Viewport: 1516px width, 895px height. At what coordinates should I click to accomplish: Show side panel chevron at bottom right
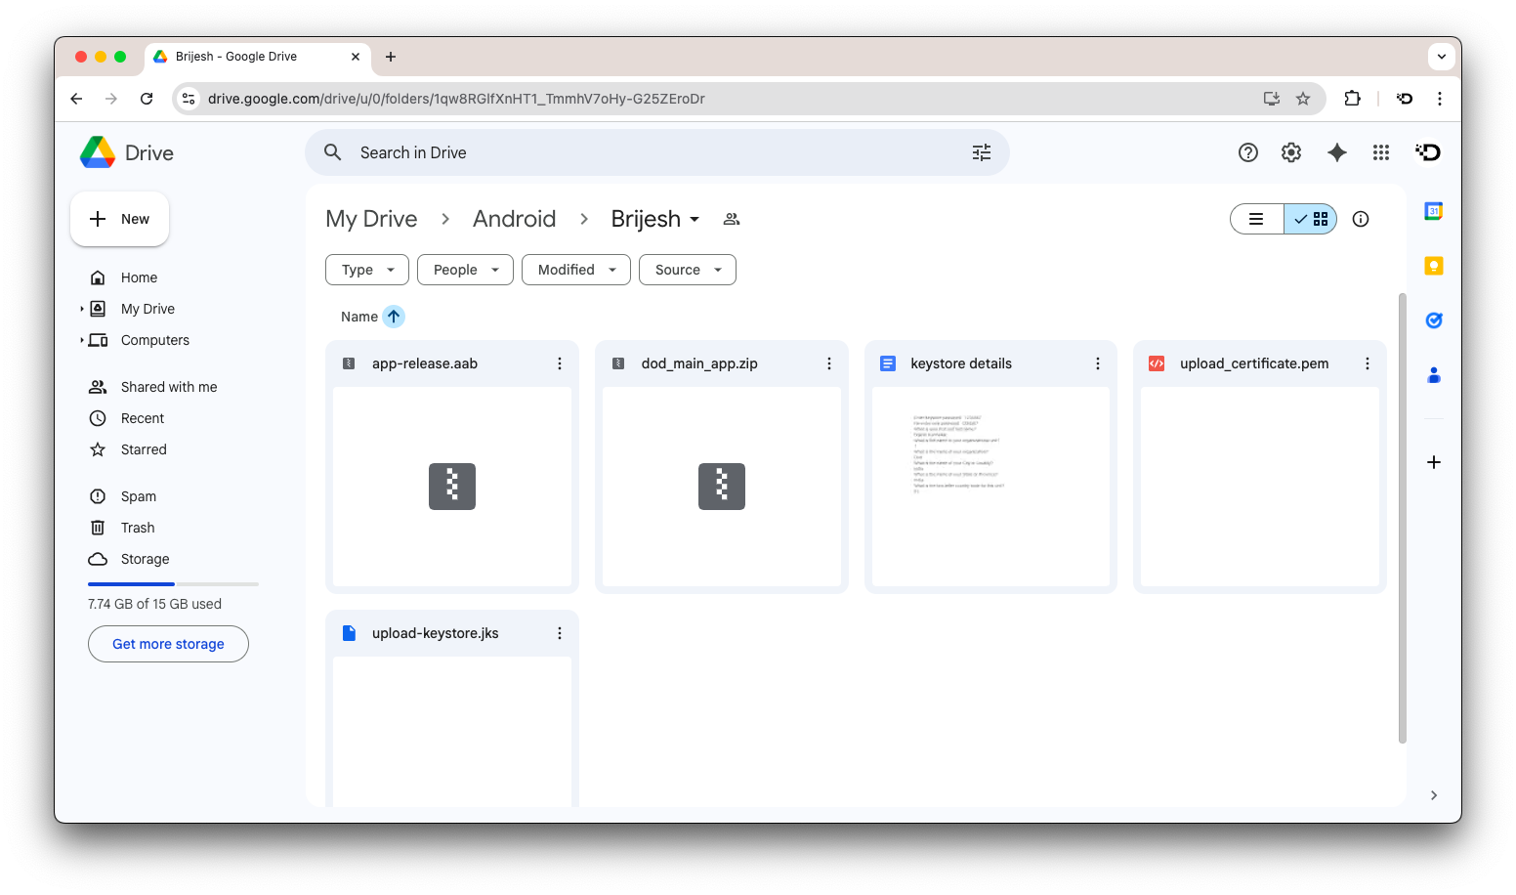[x=1434, y=795]
